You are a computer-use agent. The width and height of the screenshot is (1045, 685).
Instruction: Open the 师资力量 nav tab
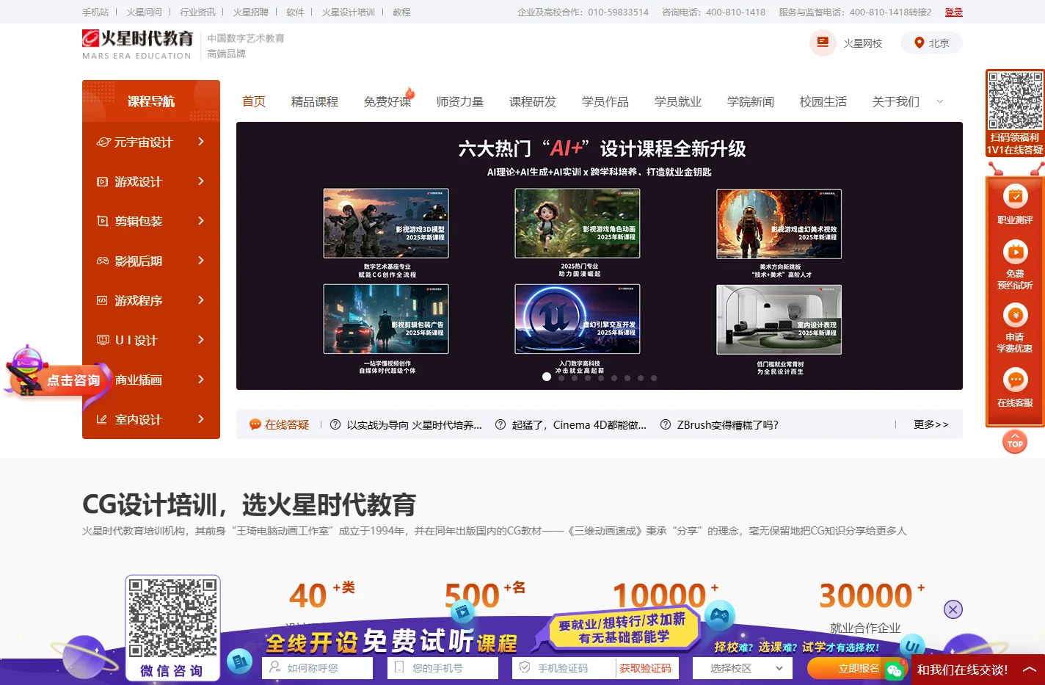[x=460, y=101]
